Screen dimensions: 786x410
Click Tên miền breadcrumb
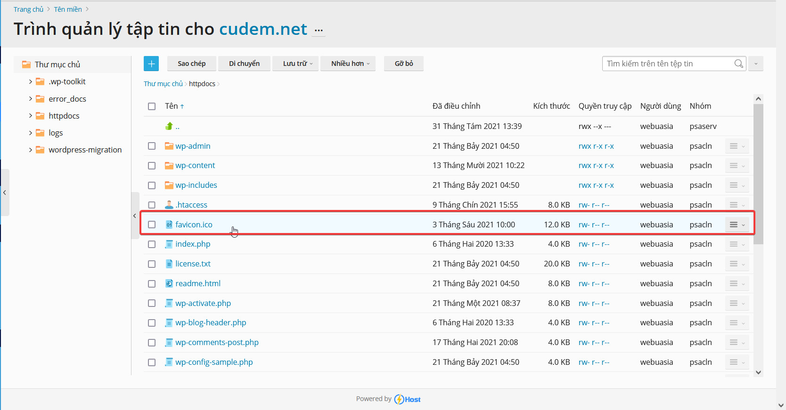[68, 9]
